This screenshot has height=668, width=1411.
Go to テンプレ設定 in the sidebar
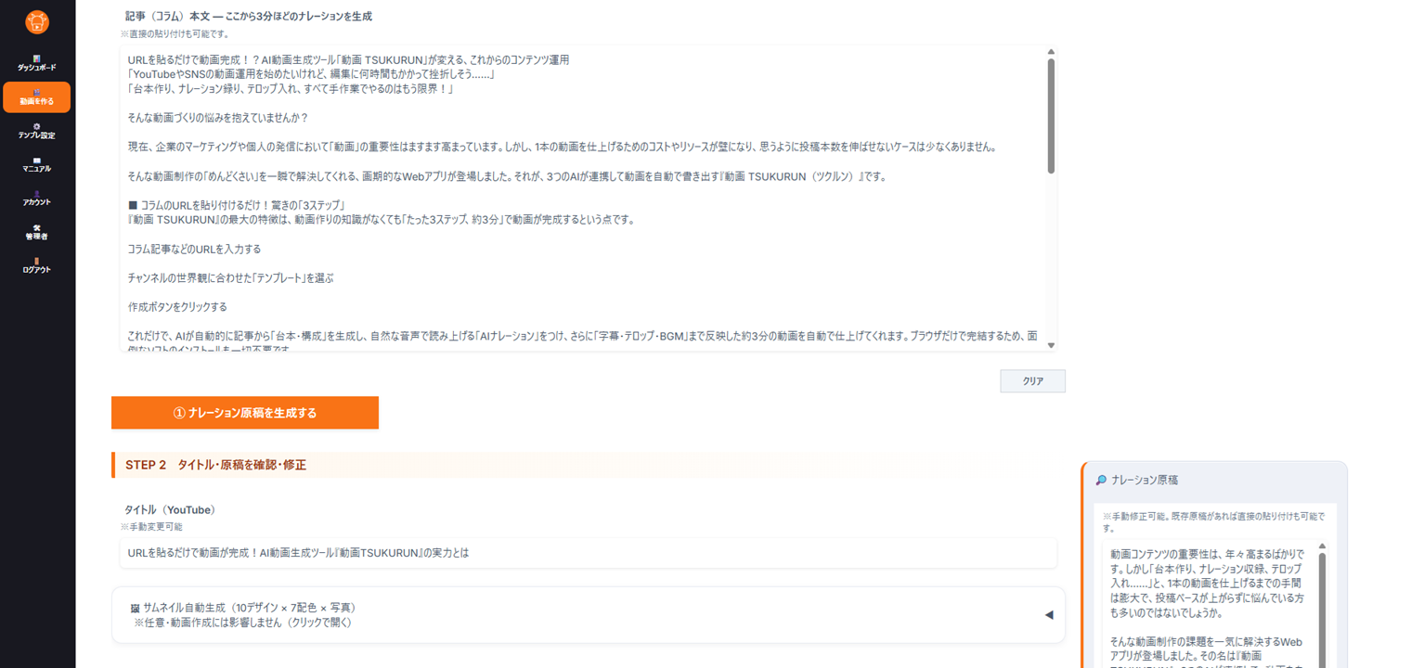37,131
